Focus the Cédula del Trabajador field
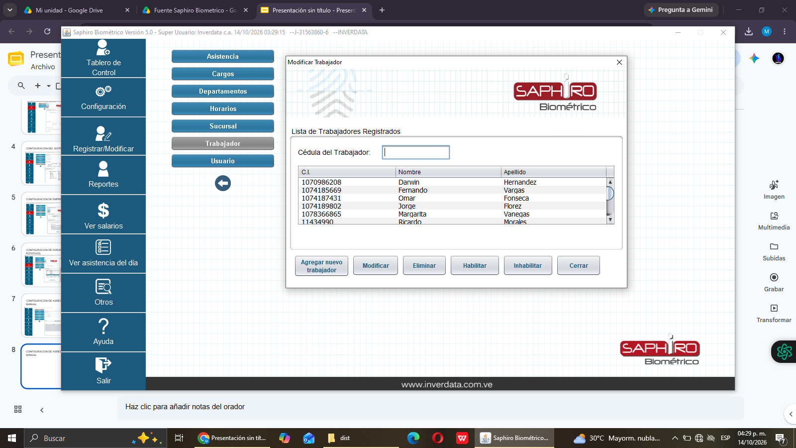Image resolution: width=796 pixels, height=448 pixels. click(x=416, y=152)
